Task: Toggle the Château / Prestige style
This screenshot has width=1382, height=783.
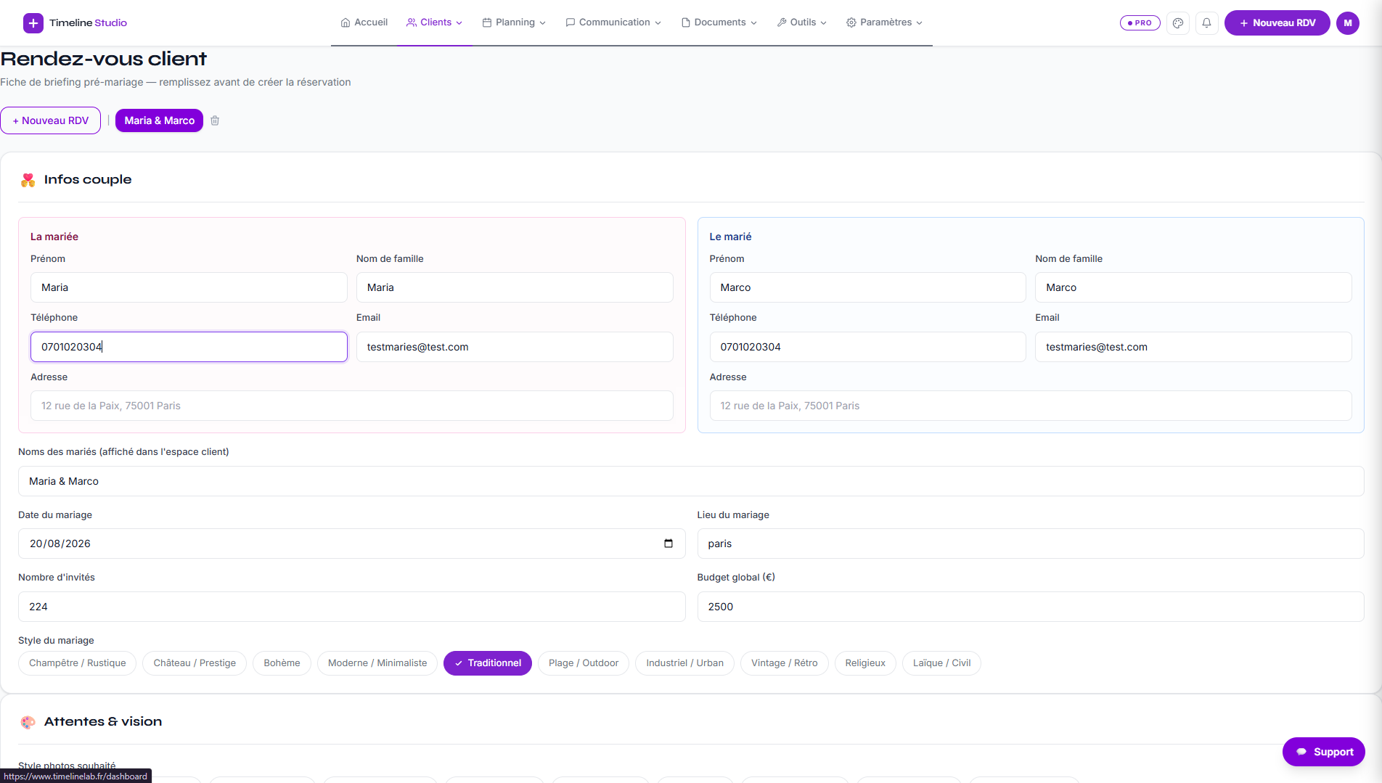Action: click(x=195, y=663)
